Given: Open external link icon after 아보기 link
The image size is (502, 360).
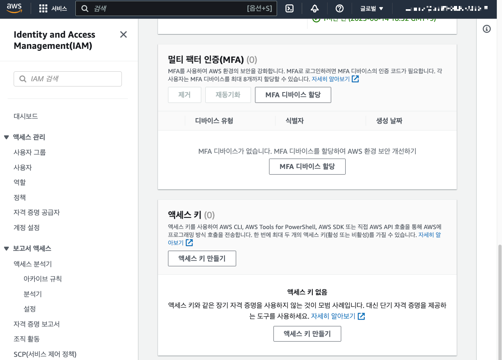Looking at the screenshot, I should click(189, 243).
